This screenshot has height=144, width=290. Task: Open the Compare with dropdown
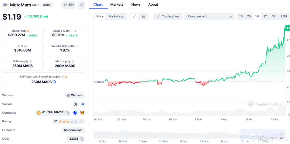point(210,17)
